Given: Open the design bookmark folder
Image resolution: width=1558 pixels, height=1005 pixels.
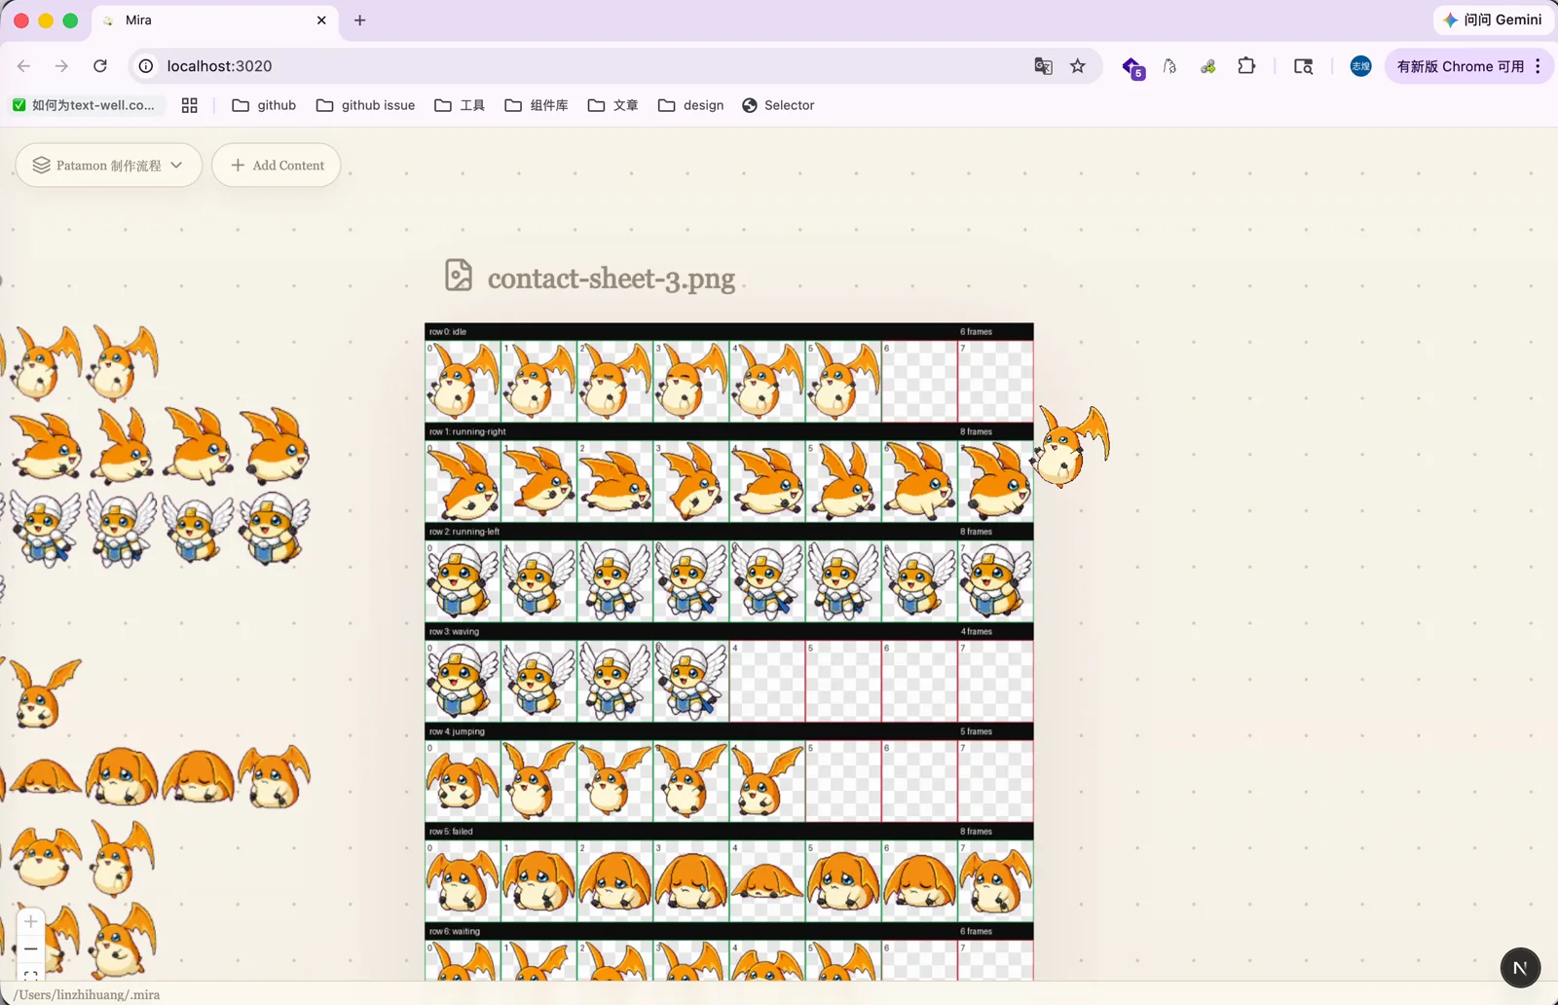Looking at the screenshot, I should [691, 105].
